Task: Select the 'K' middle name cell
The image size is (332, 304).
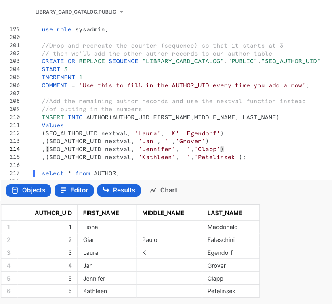Action: 169,253
